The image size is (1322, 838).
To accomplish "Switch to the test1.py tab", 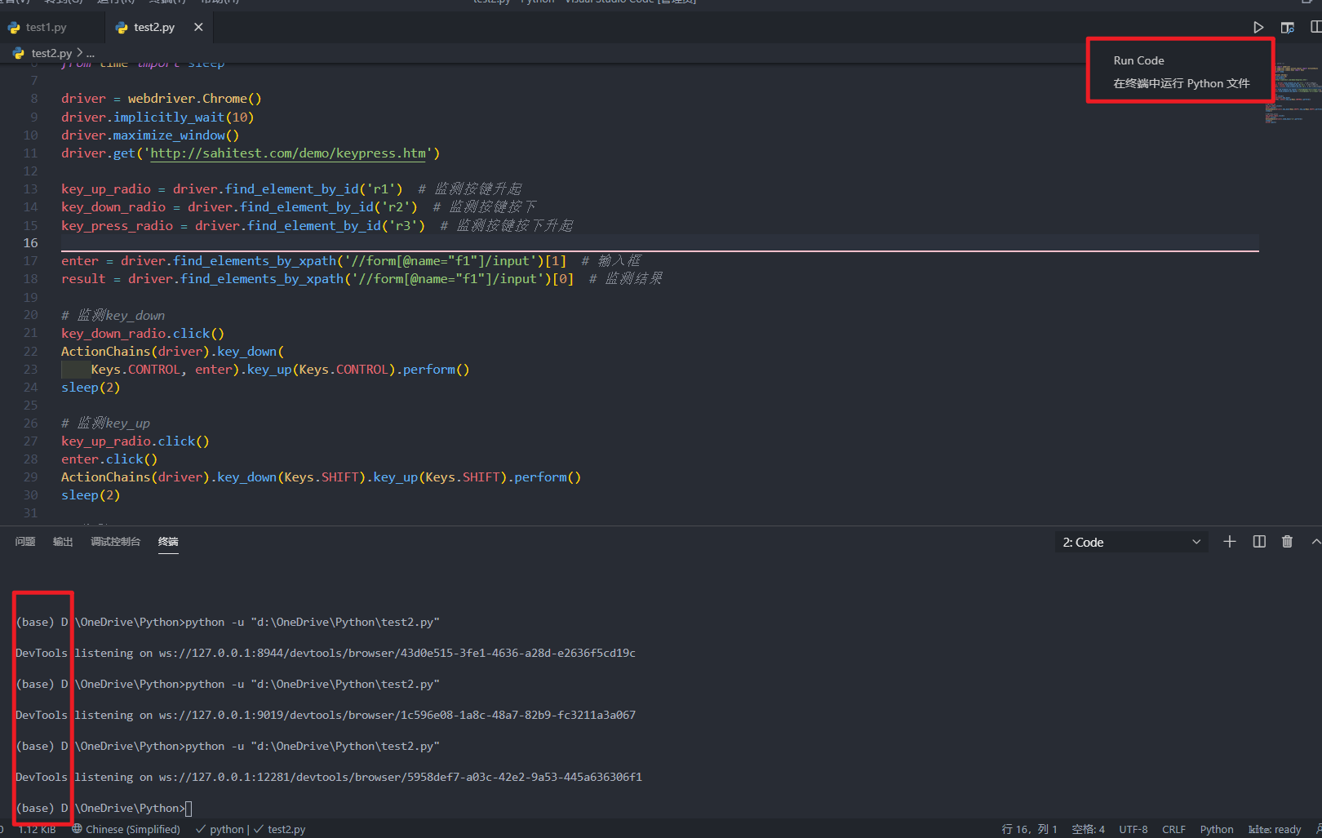I will tap(46, 28).
